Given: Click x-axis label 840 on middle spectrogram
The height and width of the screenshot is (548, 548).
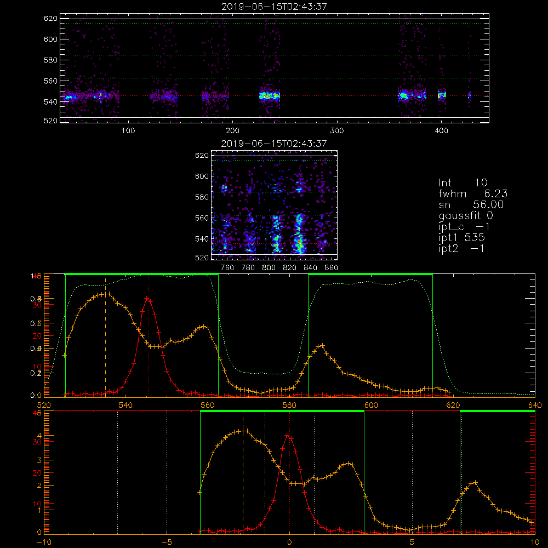Looking at the screenshot, I should pos(310,268).
